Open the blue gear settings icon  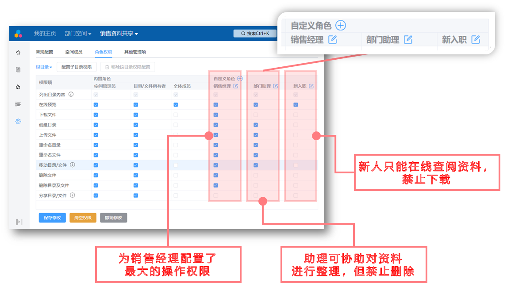(18, 121)
